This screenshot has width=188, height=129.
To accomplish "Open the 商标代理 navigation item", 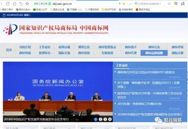I will (131, 53).
